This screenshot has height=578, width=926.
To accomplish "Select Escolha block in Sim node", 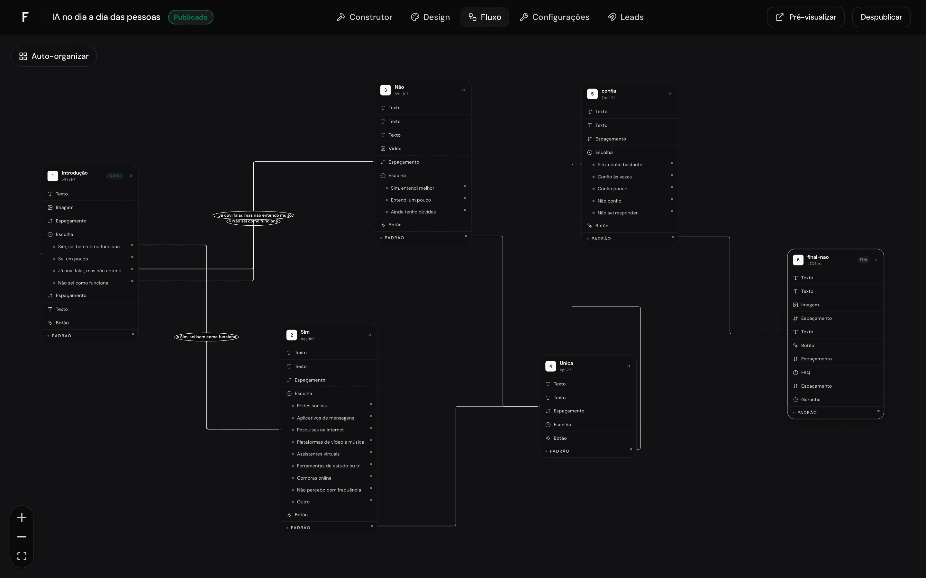I will (x=329, y=393).
